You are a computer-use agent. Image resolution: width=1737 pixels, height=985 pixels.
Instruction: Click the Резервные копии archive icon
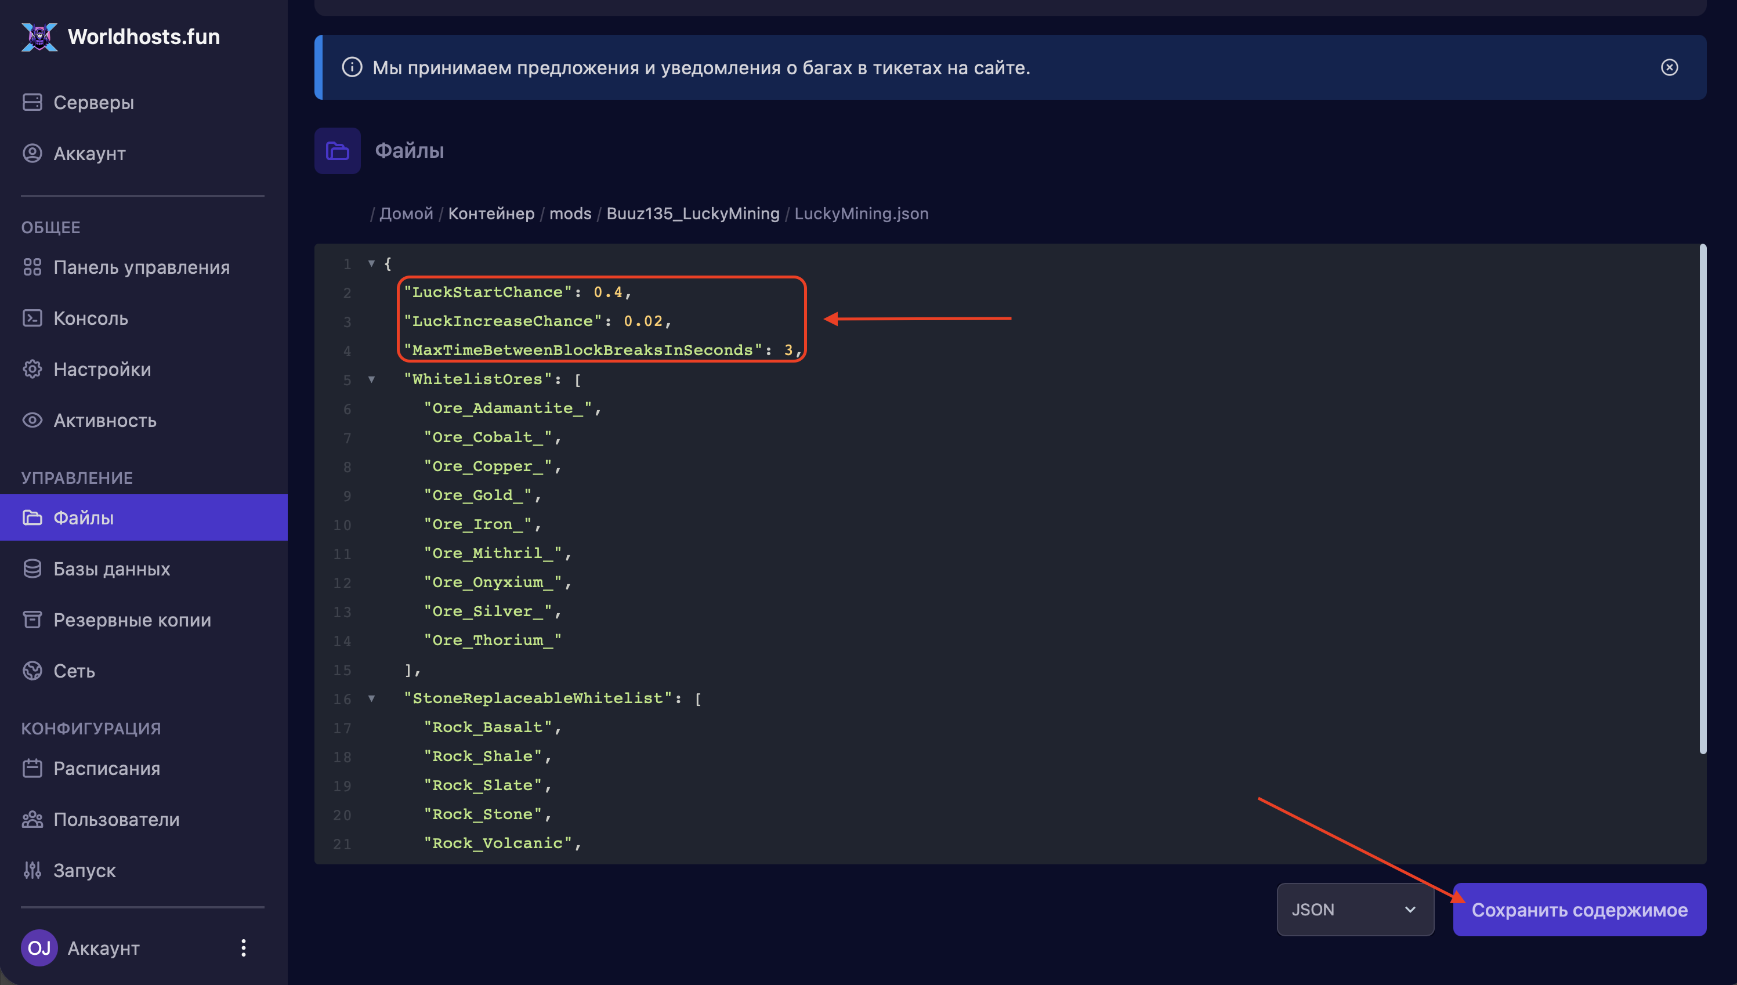(x=32, y=620)
